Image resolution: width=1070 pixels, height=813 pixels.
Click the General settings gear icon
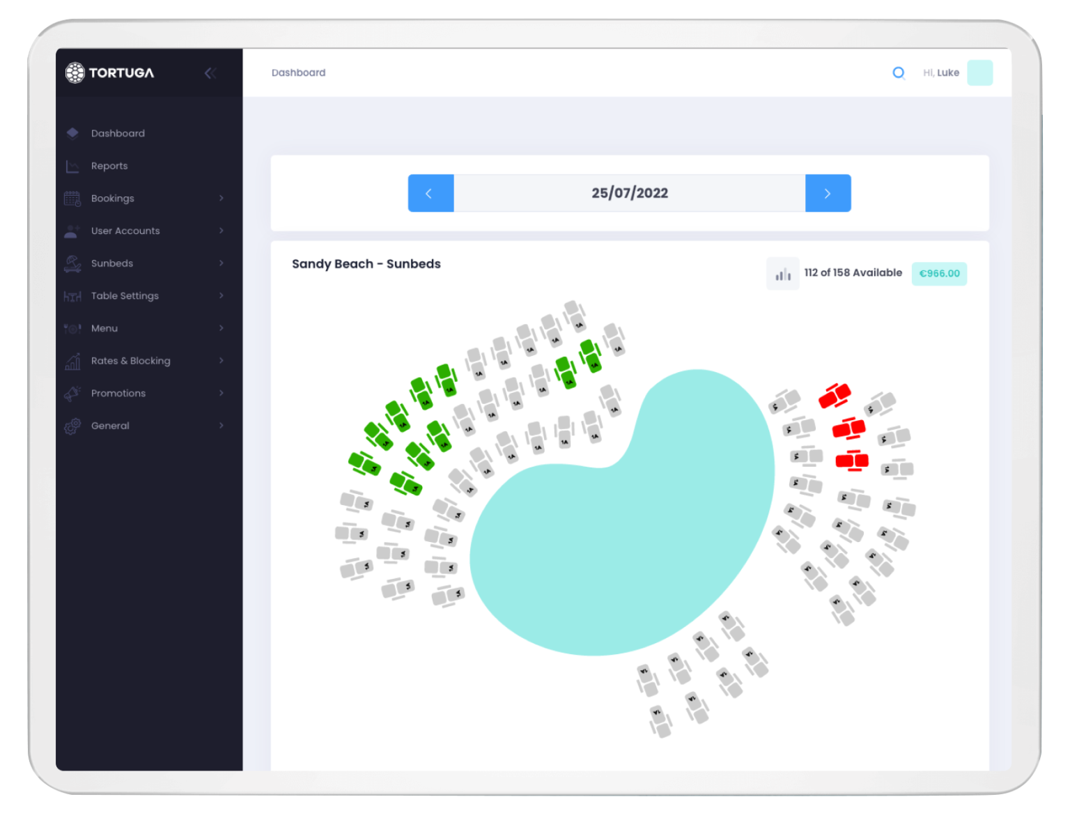pyautogui.click(x=72, y=426)
